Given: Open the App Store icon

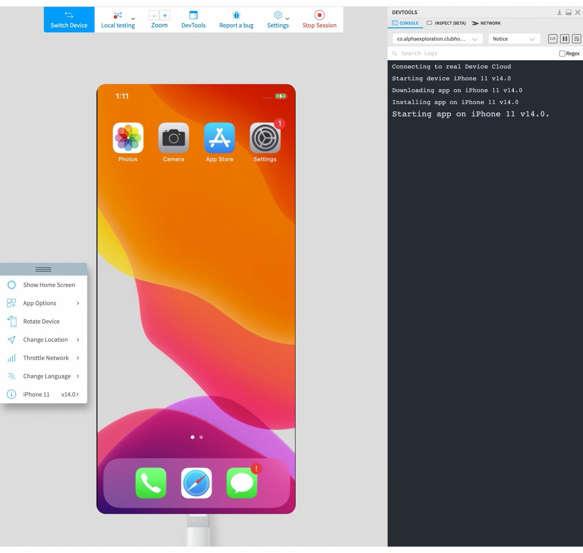Looking at the screenshot, I should 219,138.
